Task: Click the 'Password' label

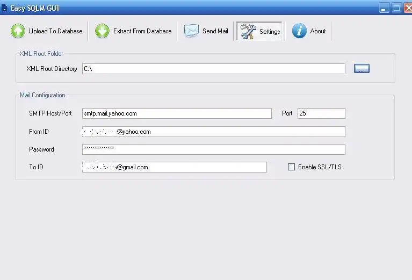Action: (x=41, y=149)
